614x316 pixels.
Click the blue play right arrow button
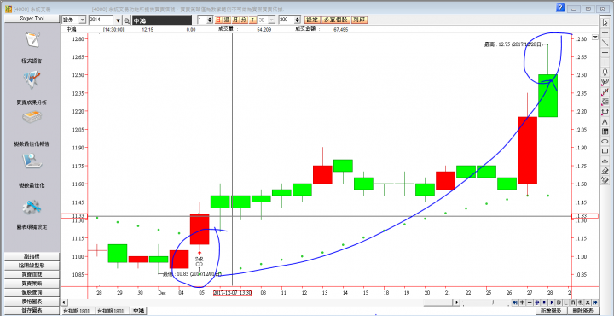[x=552, y=302]
